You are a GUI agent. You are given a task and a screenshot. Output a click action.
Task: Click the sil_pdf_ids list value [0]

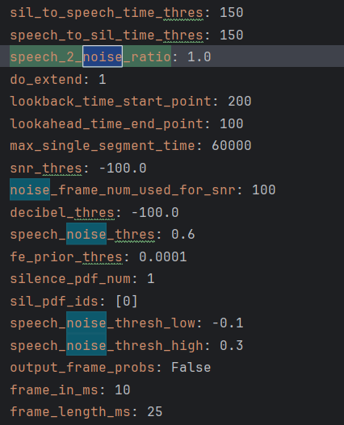coord(127,302)
